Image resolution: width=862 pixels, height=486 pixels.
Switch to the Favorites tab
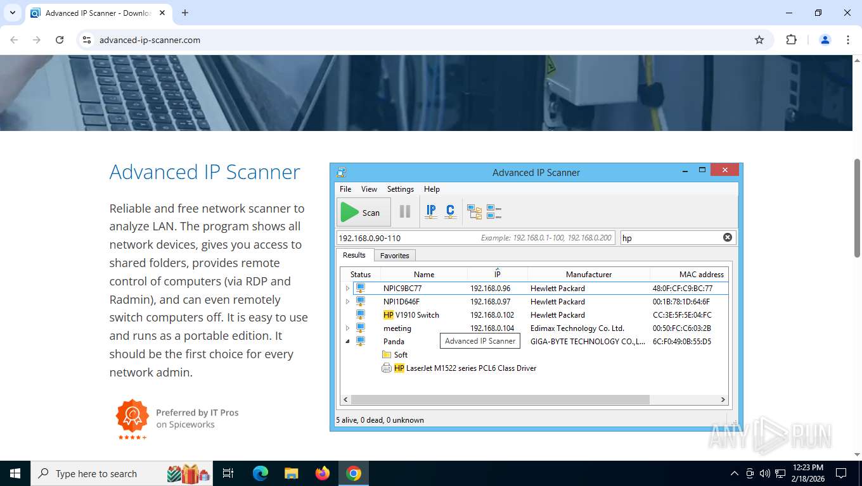[x=395, y=256]
